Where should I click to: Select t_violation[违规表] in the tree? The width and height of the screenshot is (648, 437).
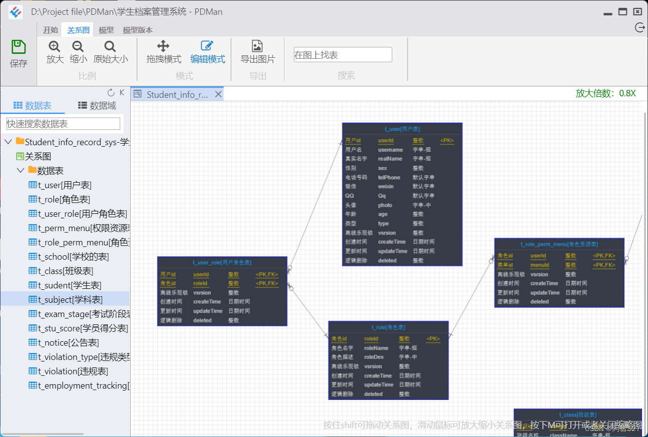pos(69,371)
